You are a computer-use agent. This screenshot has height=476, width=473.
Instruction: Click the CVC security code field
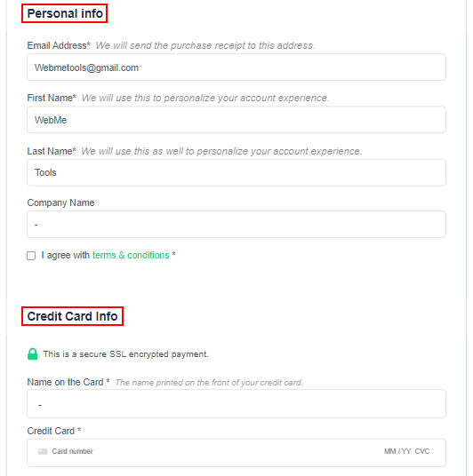[422, 451]
